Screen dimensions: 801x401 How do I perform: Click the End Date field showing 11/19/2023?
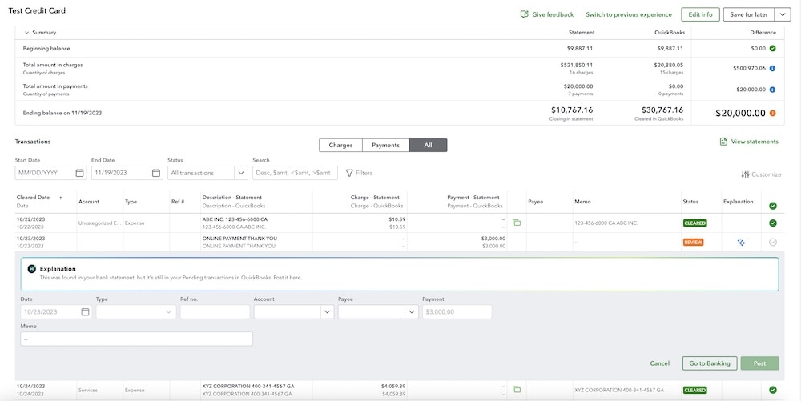pos(127,173)
